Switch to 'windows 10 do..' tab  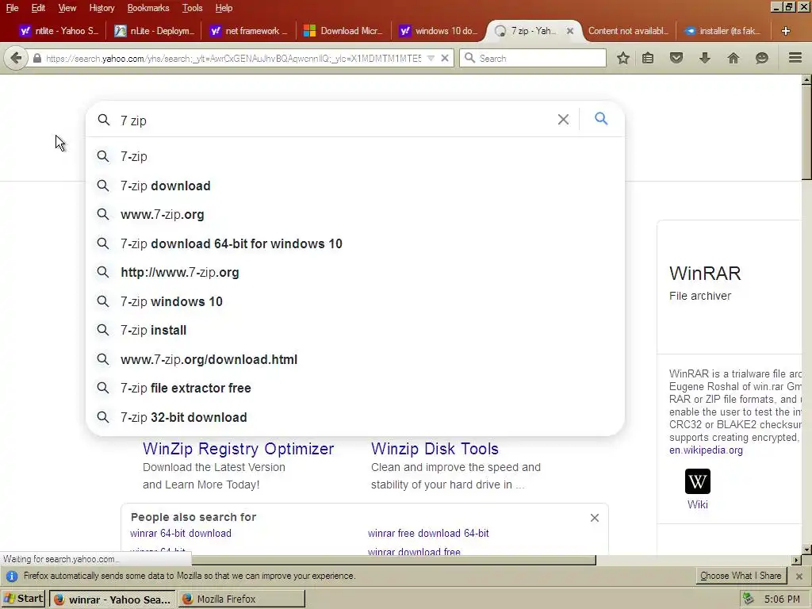coord(439,31)
